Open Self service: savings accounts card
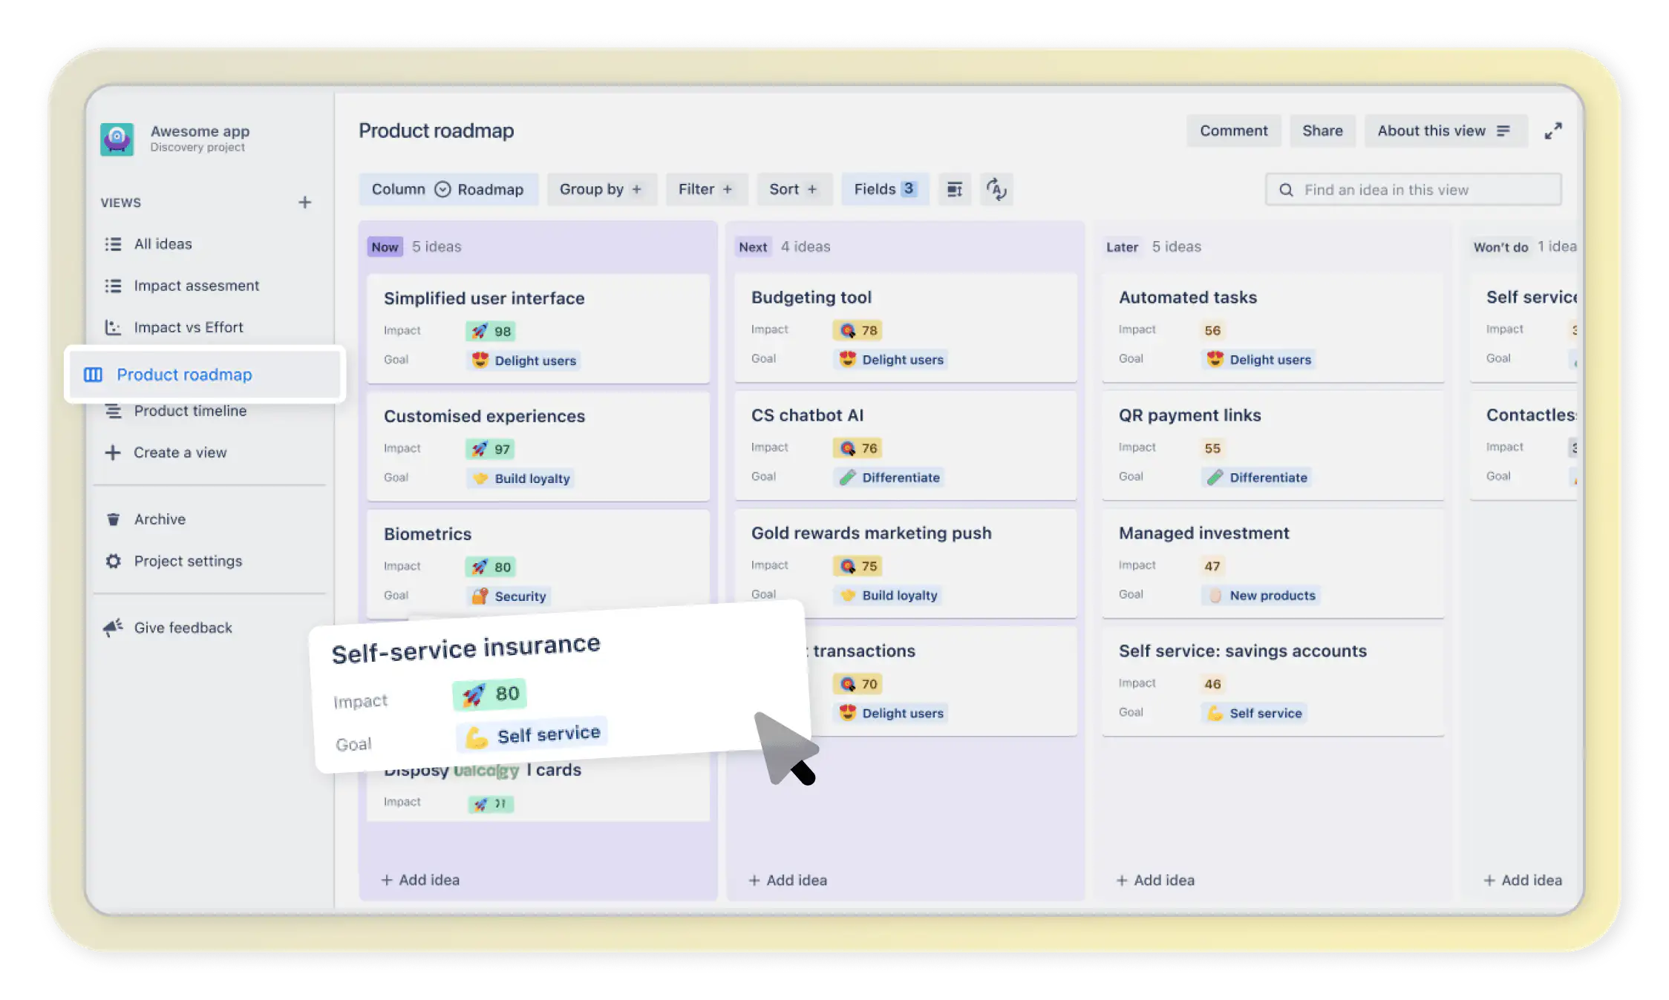 (x=1273, y=682)
